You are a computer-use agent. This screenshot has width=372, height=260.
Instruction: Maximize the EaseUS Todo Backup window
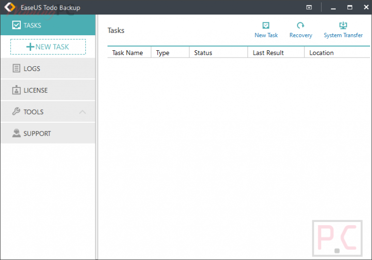(350, 7)
